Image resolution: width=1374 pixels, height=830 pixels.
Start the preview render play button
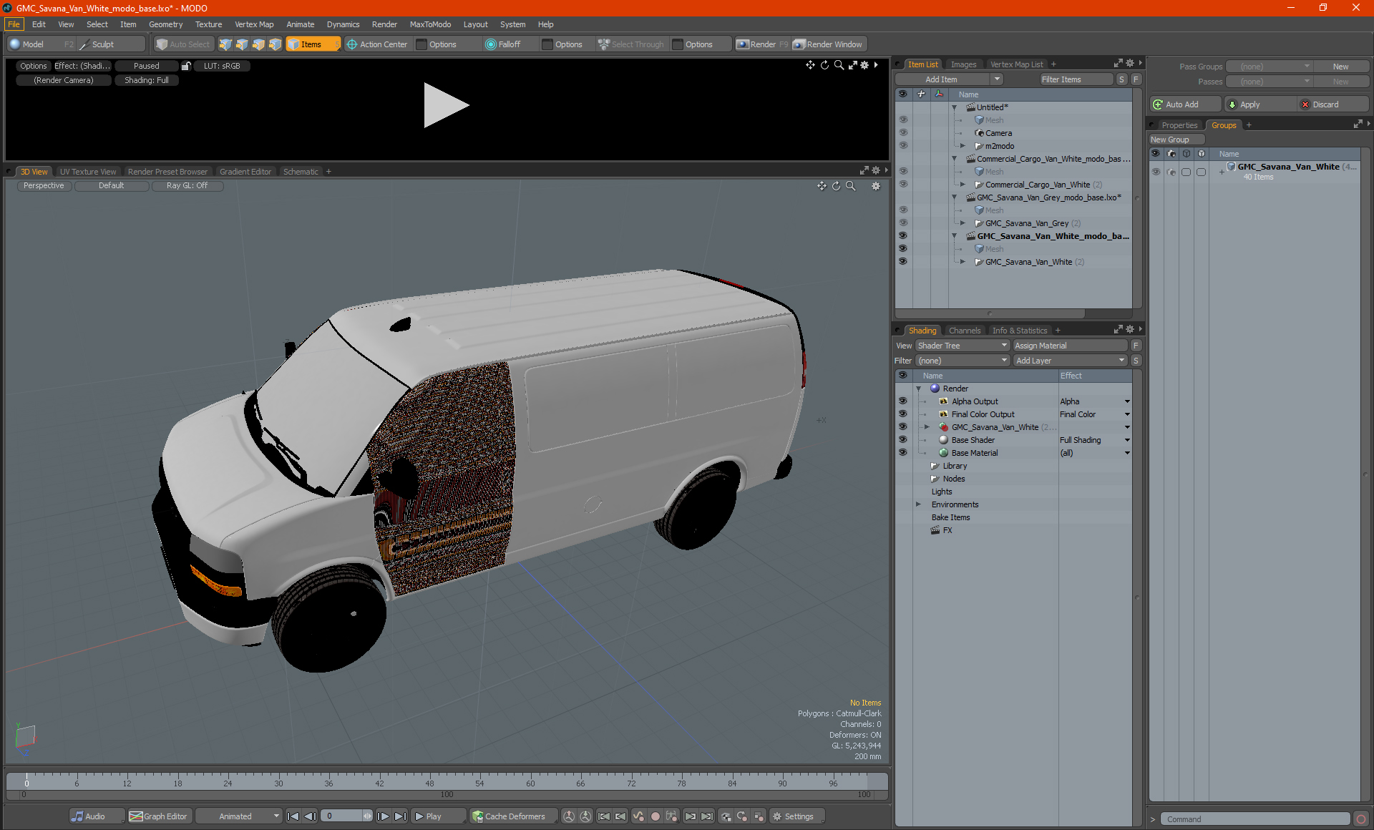click(445, 105)
